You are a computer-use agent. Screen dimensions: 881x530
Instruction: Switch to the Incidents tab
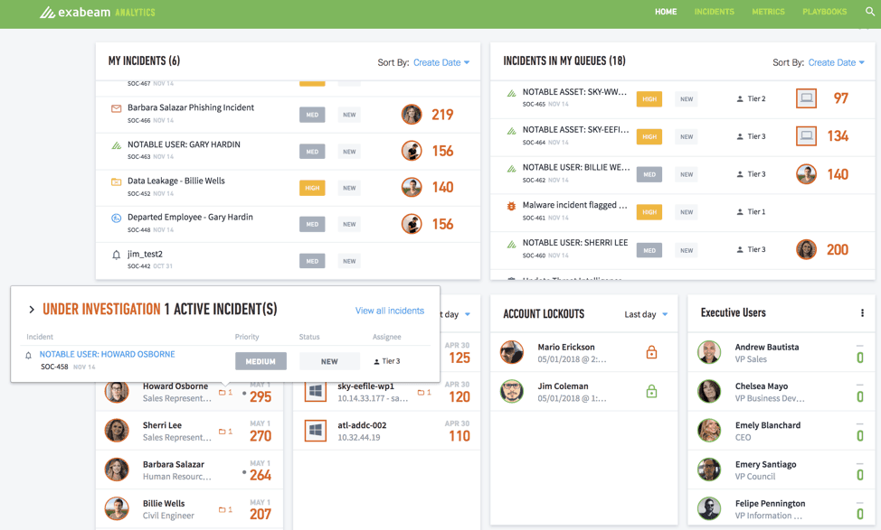coord(714,12)
